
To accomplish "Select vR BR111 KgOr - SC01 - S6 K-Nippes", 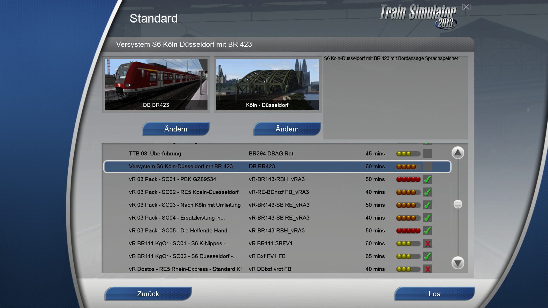I will pos(277,244).
